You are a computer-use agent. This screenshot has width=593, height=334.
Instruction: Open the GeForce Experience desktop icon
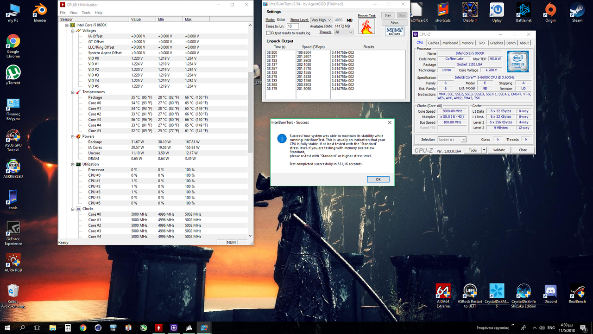pos(13,233)
